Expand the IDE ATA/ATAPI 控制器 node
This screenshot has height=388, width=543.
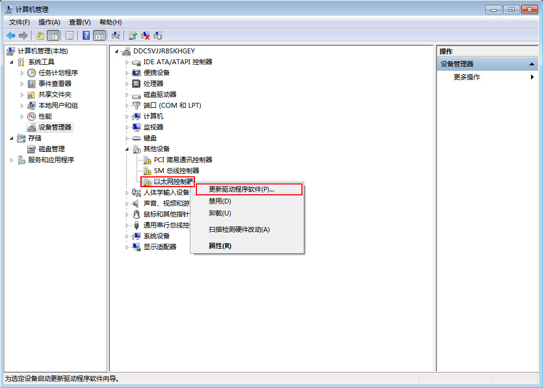(127, 63)
